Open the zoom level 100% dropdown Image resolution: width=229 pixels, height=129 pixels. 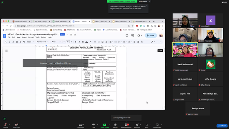30,42
